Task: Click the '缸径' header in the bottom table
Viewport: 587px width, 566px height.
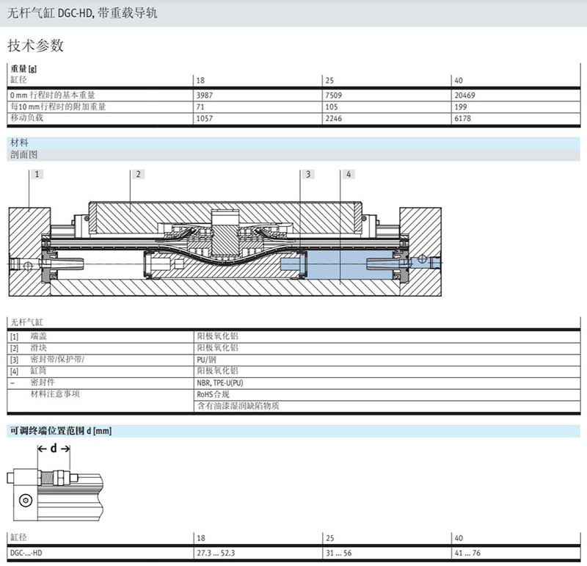Action: pyautogui.click(x=19, y=537)
